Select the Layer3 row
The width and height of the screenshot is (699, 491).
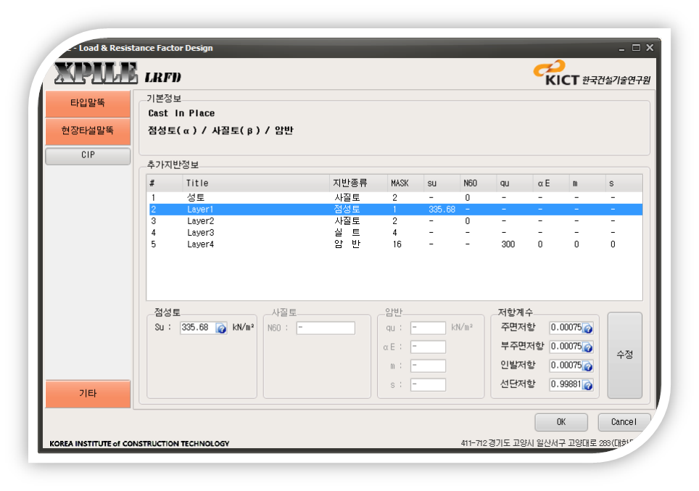395,232
